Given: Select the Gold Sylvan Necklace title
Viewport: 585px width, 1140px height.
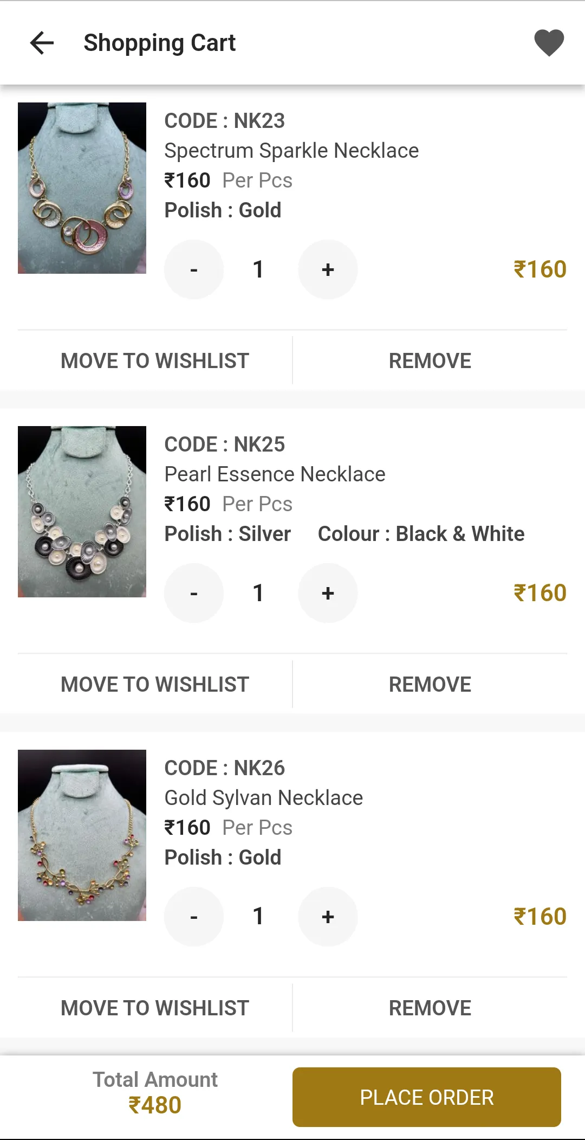Looking at the screenshot, I should [x=264, y=798].
